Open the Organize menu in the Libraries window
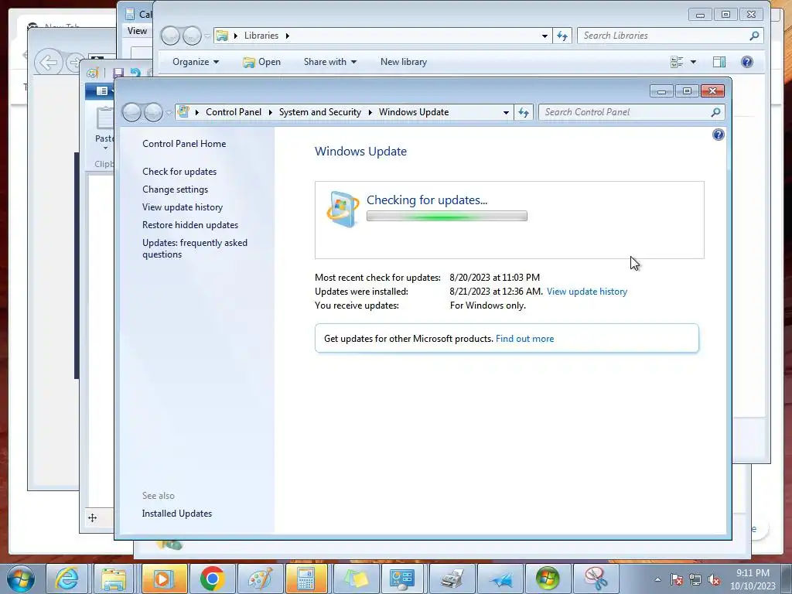This screenshot has width=792, height=594. click(x=196, y=62)
